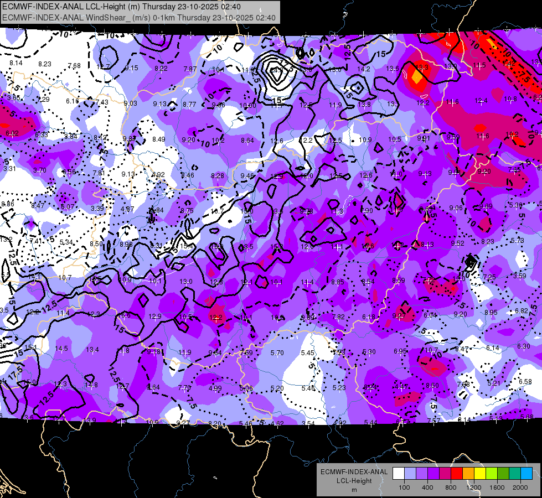Screen dimensions: 542x498
Task: Click the wind shear value 8.64
Action: pyautogui.click(x=247, y=141)
